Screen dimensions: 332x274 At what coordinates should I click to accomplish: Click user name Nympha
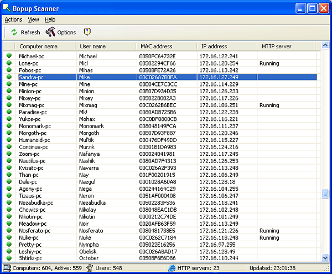click(x=89, y=245)
